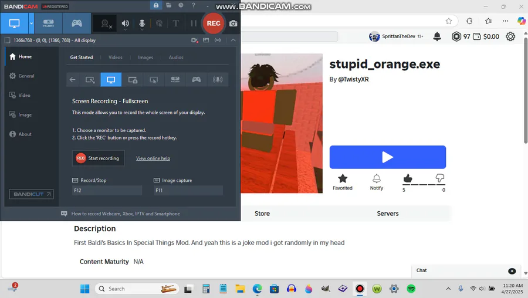This screenshot has height=298, width=528.
Task: Select fullscreen monitor mode icon in selector row
Action: 111,80
